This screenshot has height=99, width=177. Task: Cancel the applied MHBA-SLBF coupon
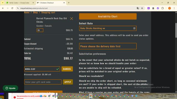click(67, 69)
